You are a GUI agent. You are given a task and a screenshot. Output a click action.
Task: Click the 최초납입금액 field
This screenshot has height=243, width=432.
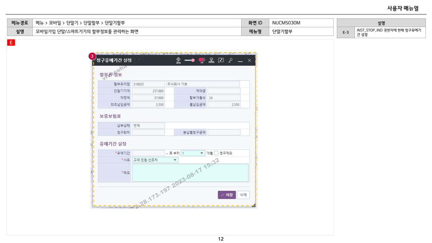(x=148, y=105)
